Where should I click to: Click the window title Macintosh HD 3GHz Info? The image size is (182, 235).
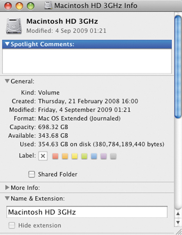96,6
